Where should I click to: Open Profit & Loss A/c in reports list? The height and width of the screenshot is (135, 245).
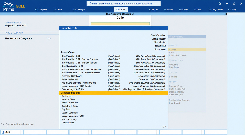coord(70,103)
